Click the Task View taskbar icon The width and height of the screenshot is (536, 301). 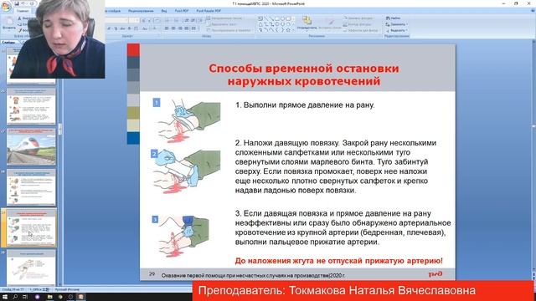coord(25,297)
